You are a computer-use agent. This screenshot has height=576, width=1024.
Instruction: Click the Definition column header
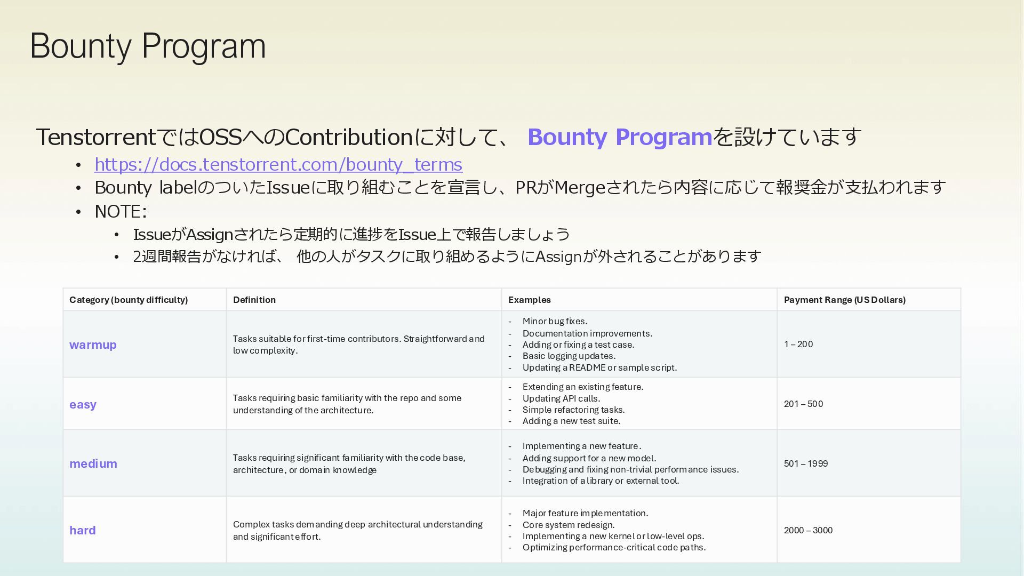click(254, 300)
